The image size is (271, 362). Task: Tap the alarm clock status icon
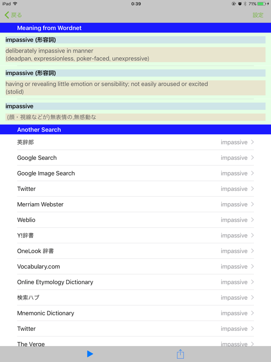[x=239, y=4]
